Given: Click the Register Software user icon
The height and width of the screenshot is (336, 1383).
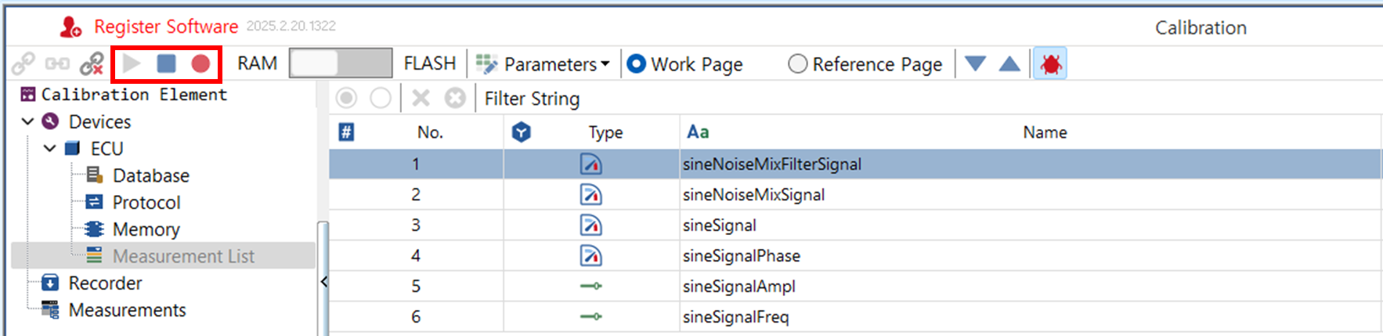Looking at the screenshot, I should pos(70,27).
